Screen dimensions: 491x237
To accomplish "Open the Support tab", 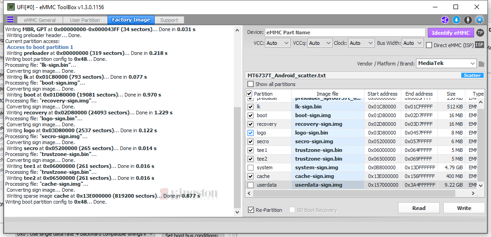I will pos(169,20).
